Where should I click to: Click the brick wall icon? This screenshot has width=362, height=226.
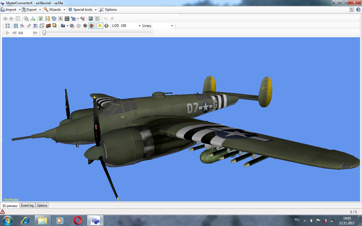pos(48,26)
